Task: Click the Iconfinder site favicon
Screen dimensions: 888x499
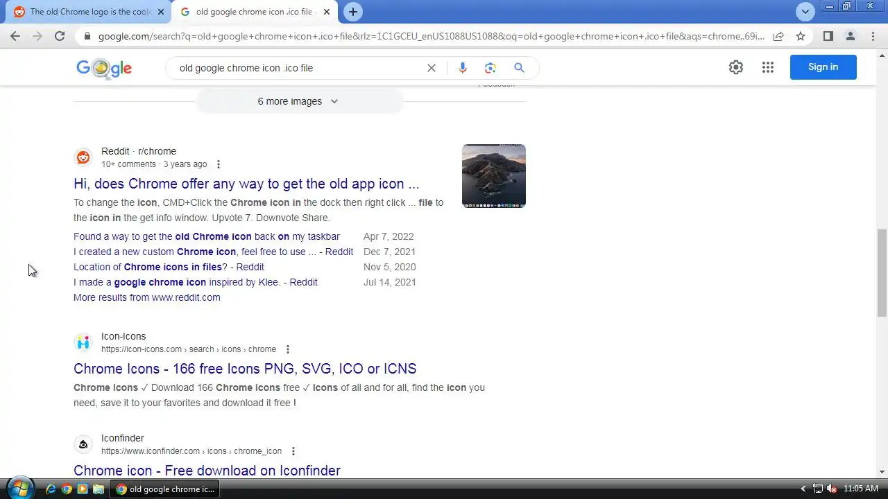Action: 83,444
